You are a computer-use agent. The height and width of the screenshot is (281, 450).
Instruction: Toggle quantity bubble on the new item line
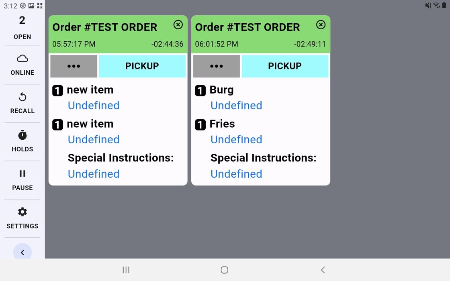click(x=57, y=90)
